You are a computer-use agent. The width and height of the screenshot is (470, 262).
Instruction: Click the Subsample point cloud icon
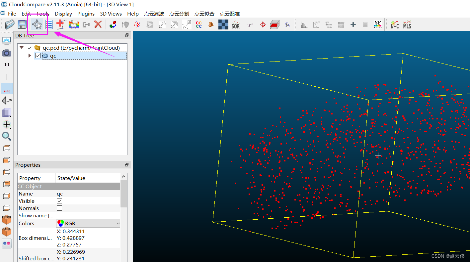point(137,24)
